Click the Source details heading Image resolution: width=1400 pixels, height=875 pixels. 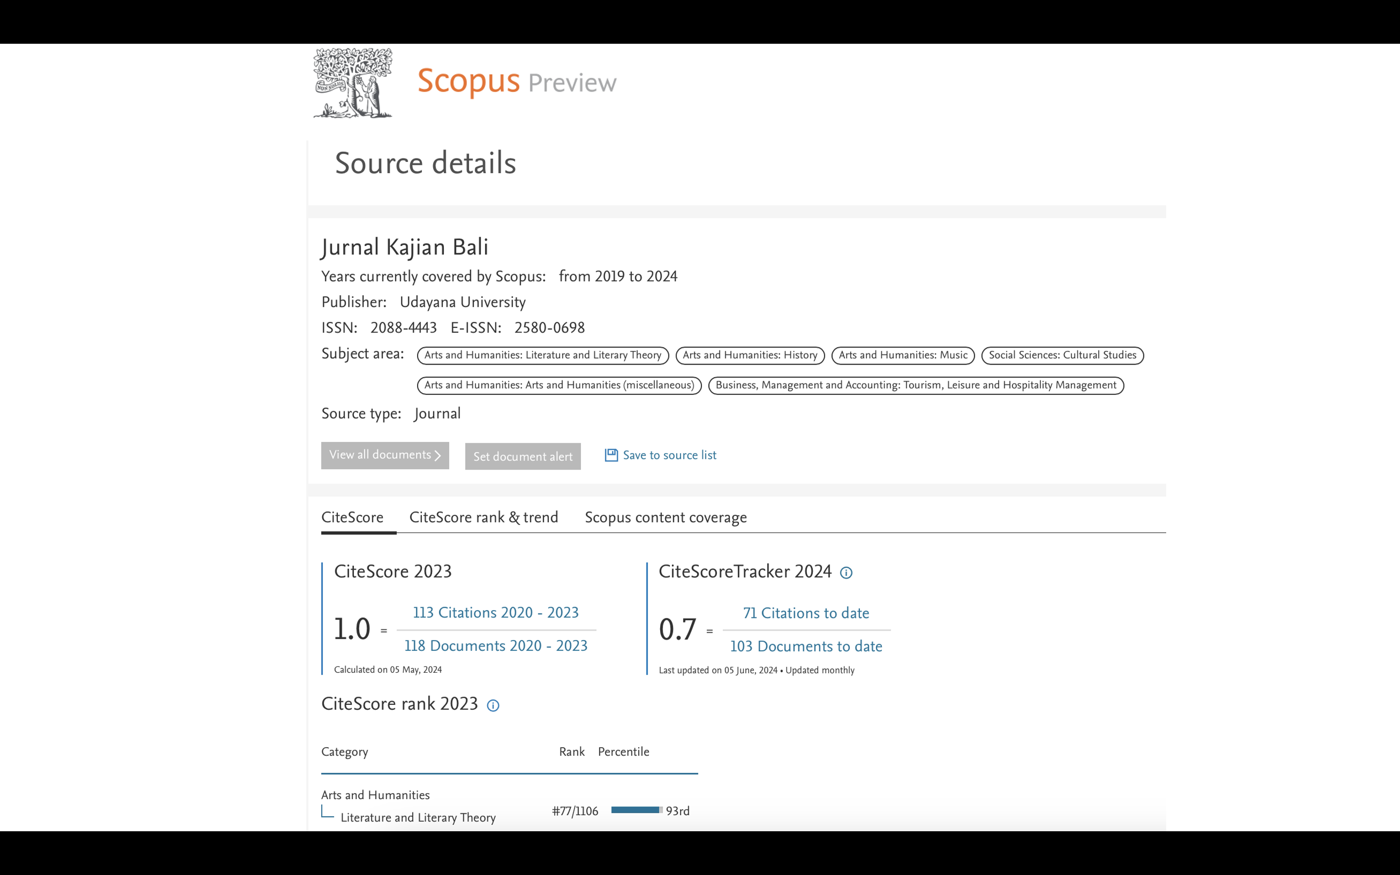coord(425,163)
